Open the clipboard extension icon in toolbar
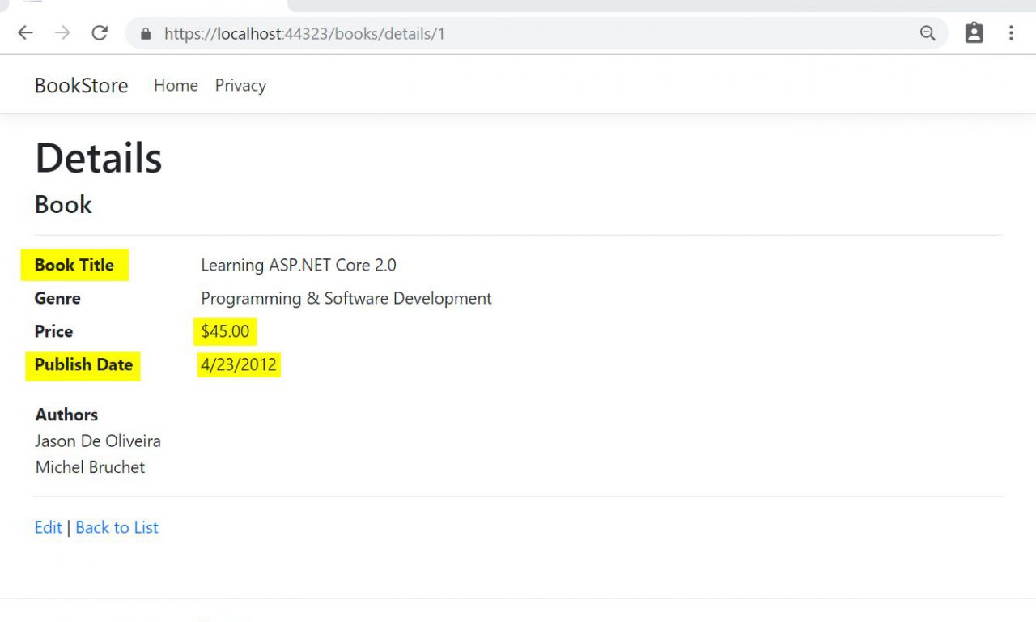The image size is (1036, 622). 974,33
